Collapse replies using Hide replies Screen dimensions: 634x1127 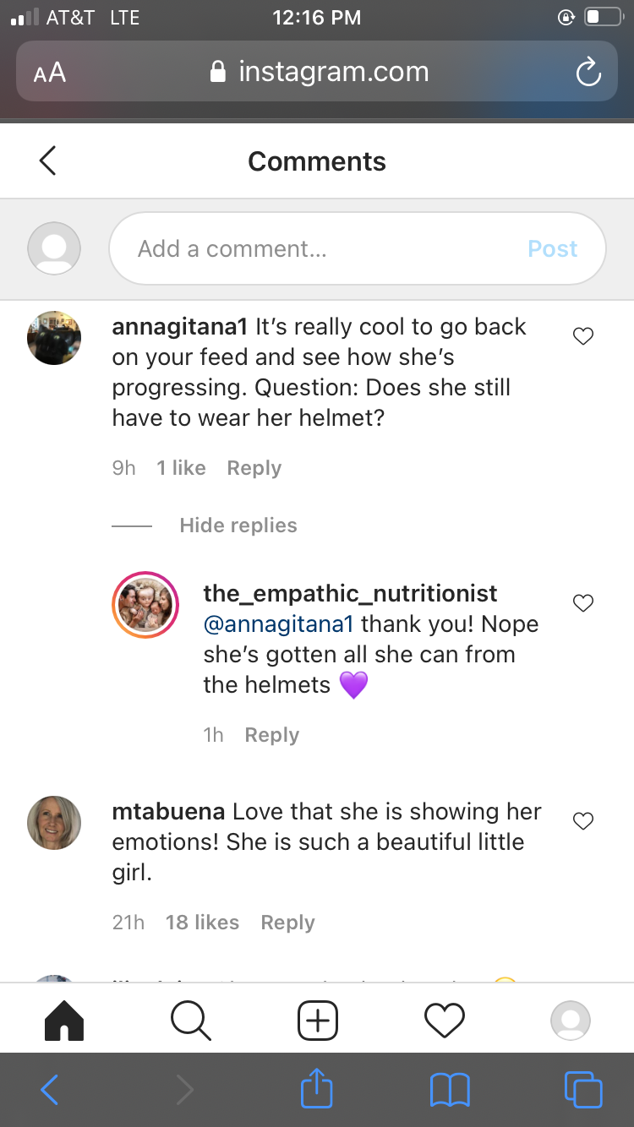[238, 525]
